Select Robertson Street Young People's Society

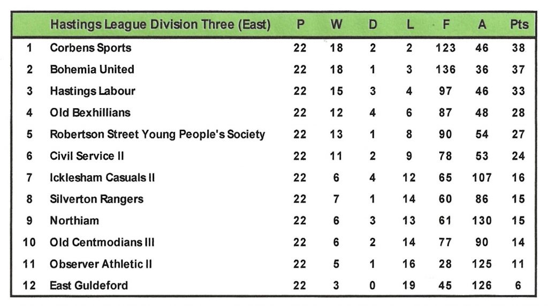click(x=157, y=134)
